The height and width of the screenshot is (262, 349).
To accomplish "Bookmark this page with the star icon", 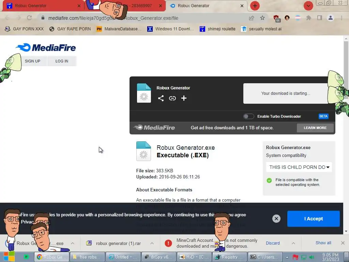I will coord(262,18).
